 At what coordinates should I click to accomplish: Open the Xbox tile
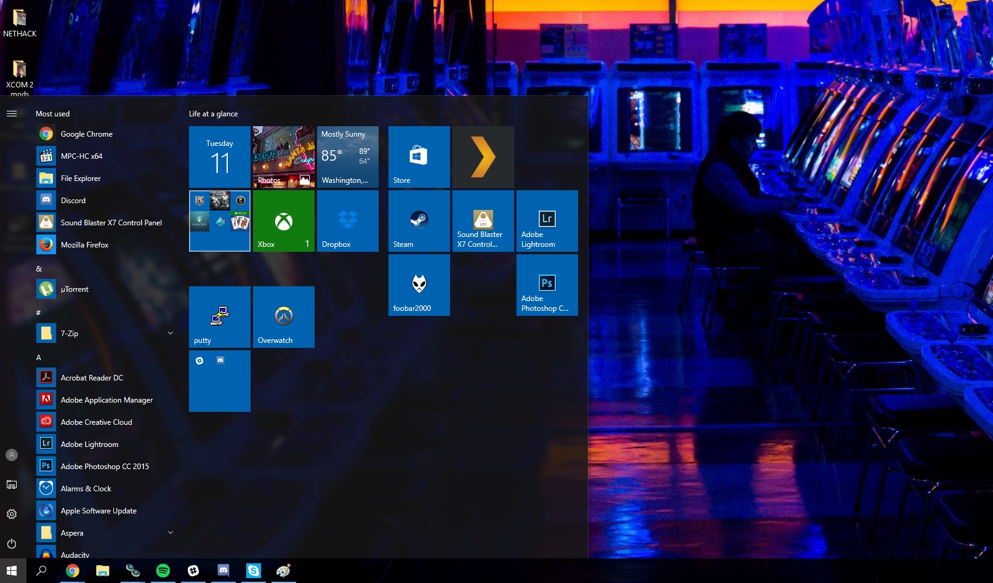(x=284, y=221)
